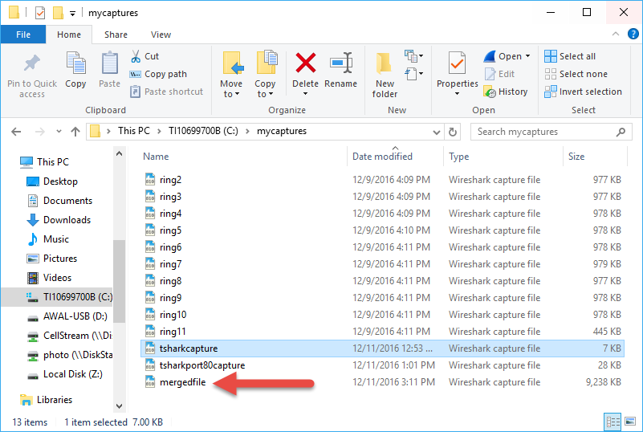Click the Copy icon in Clipboard group
Screen dimensions: 643x432
[75, 71]
